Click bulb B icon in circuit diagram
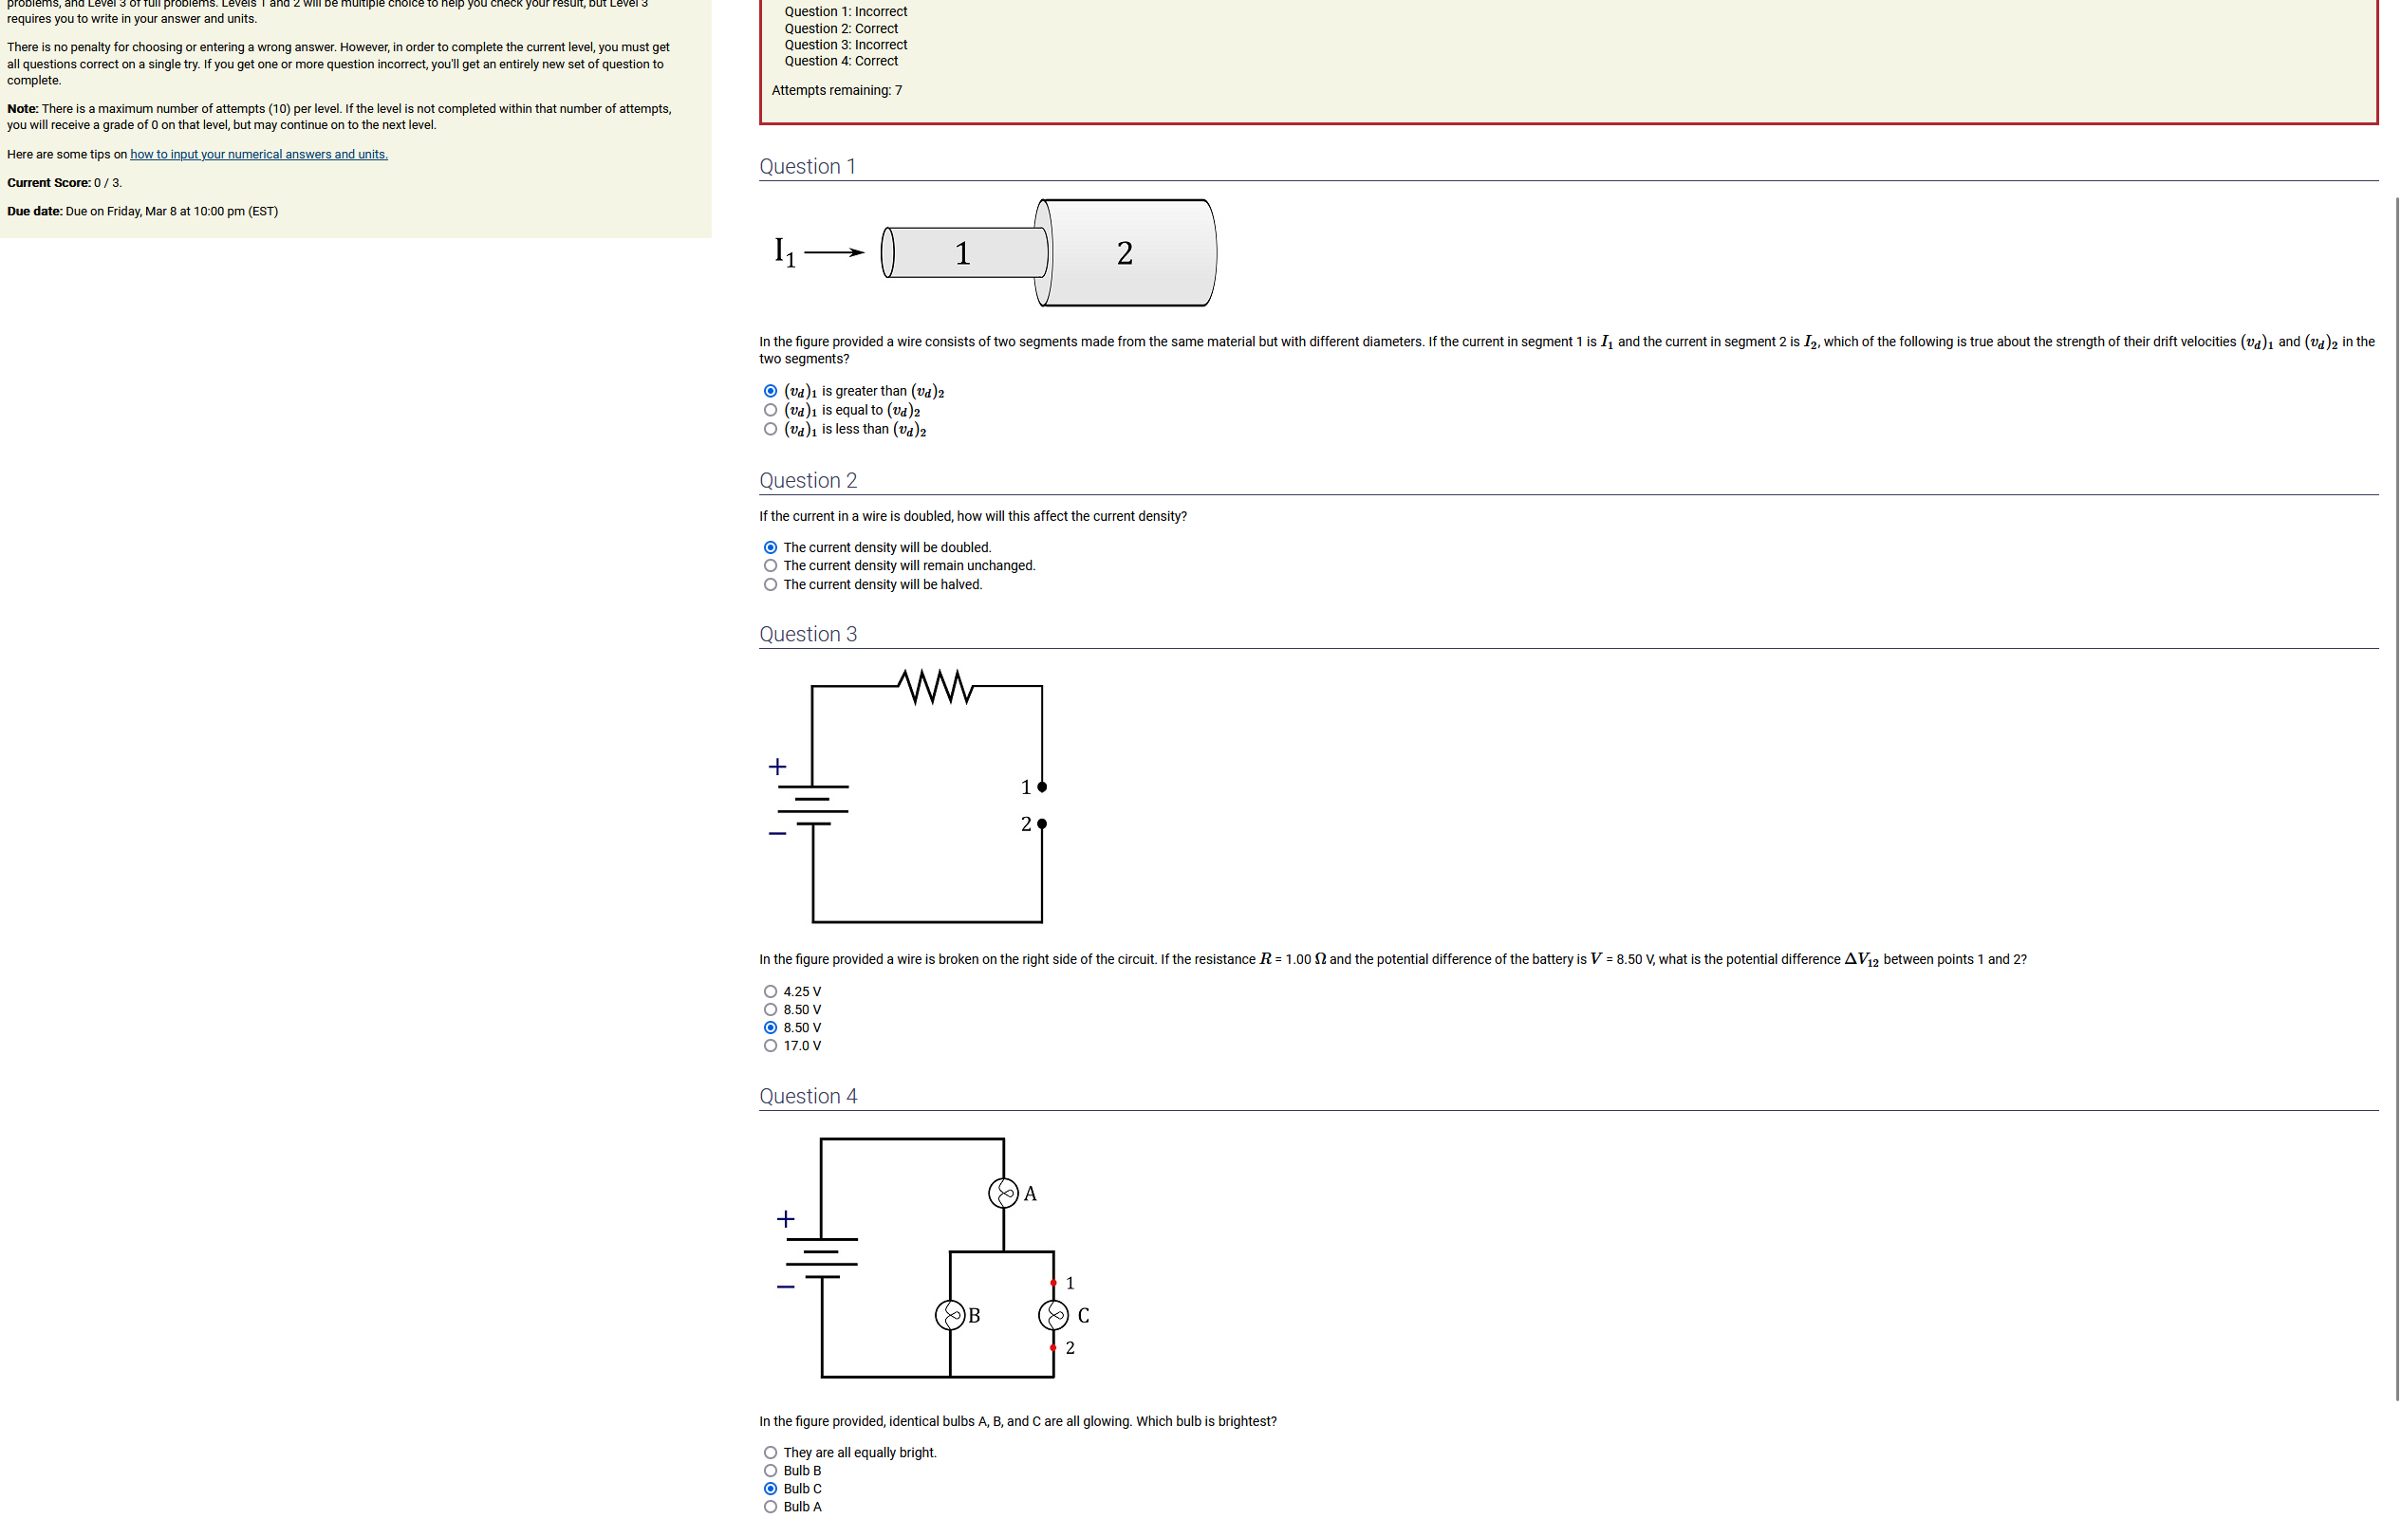The image size is (2401, 1518). (949, 1316)
